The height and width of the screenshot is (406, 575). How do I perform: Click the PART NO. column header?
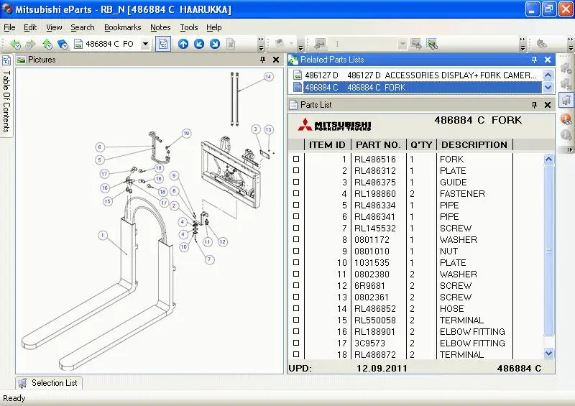[378, 145]
